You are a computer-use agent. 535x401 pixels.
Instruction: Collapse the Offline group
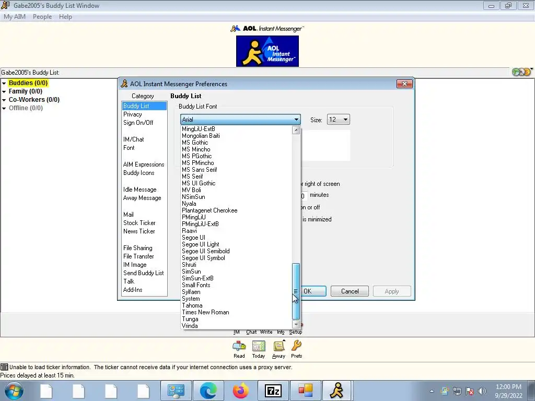(x=4, y=109)
